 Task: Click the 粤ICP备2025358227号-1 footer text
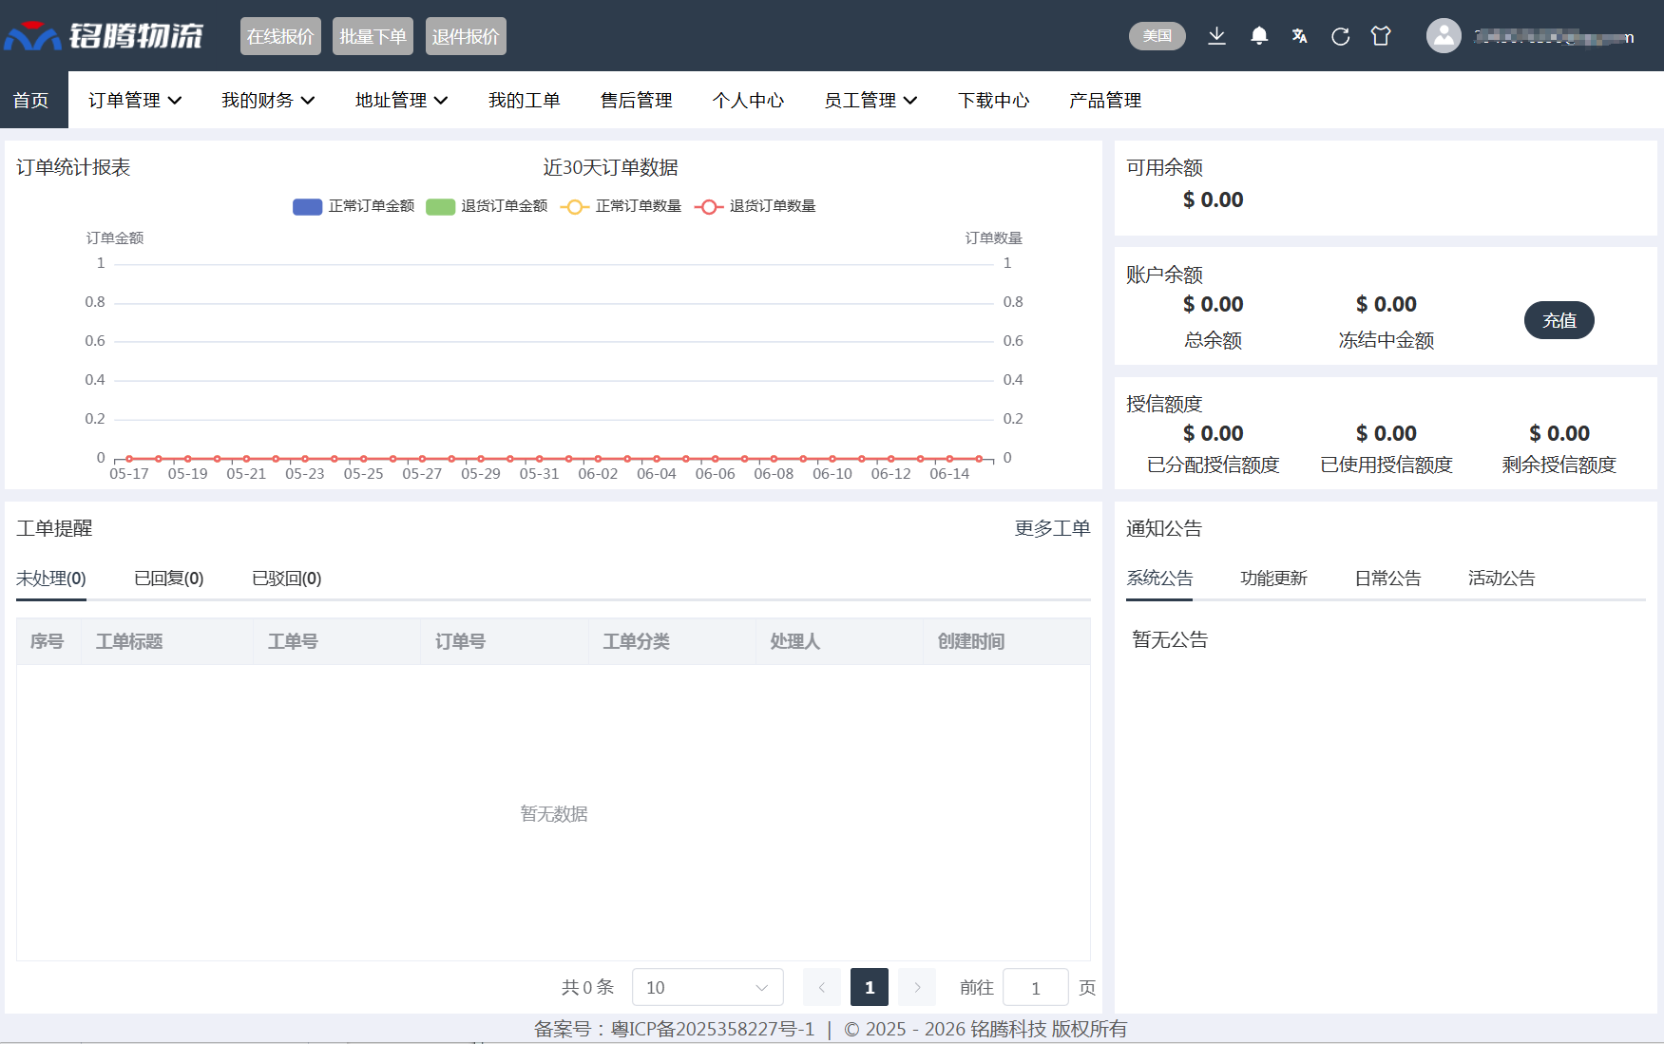pos(713,1029)
